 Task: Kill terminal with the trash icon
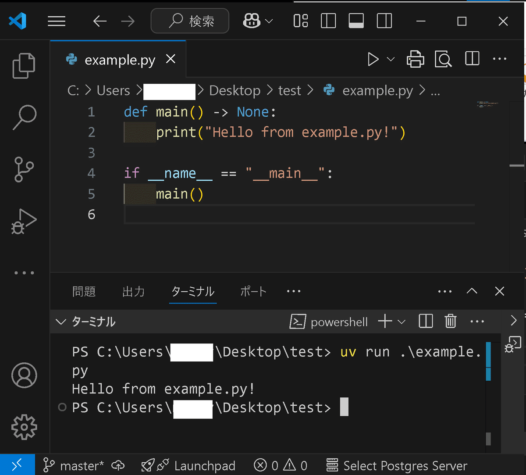tap(451, 321)
